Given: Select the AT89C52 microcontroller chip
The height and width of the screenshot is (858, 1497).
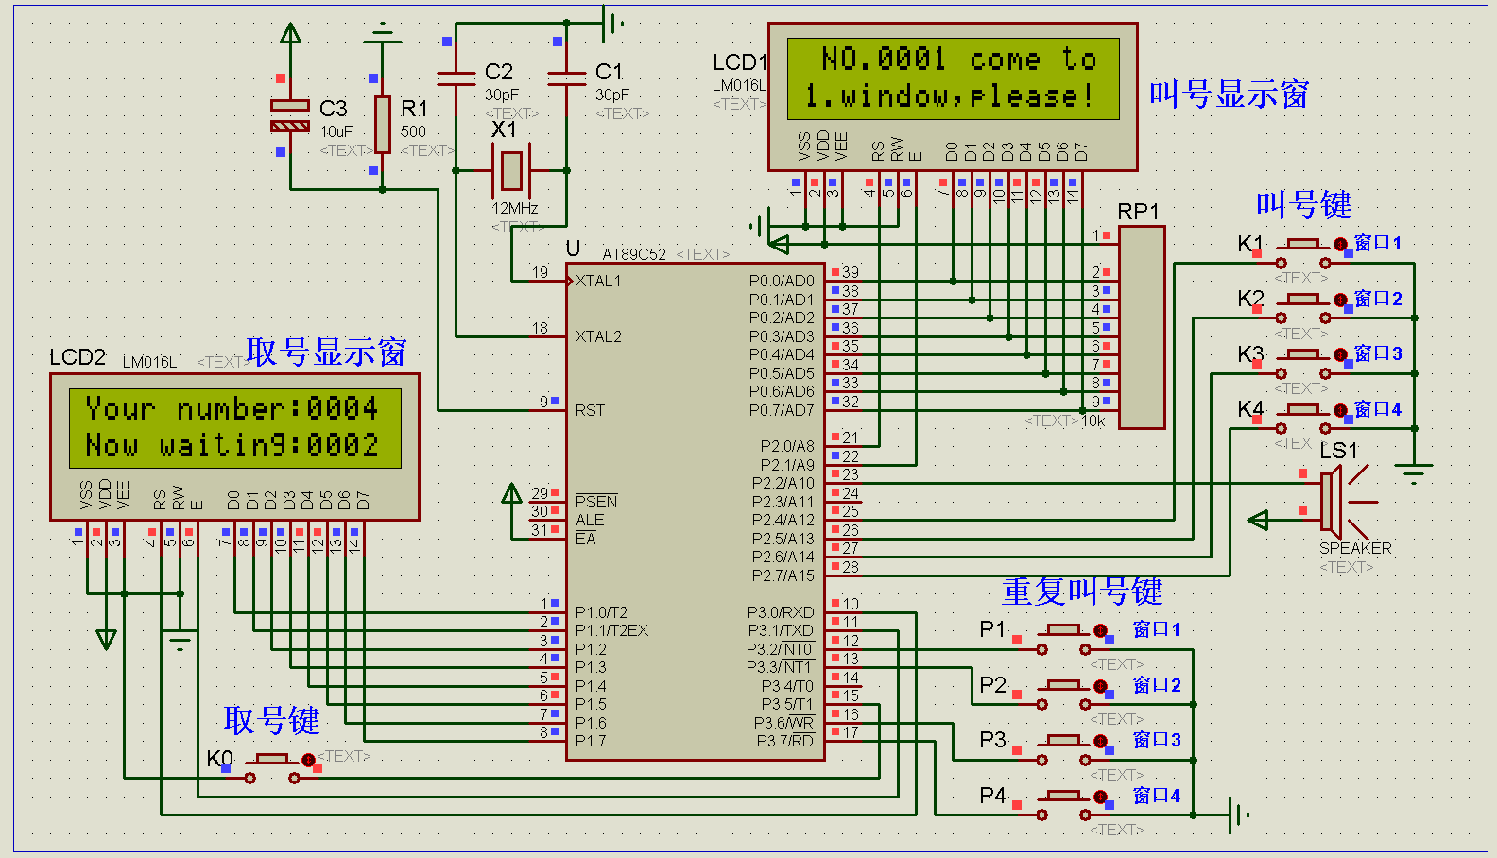Looking at the screenshot, I should point(696,511).
